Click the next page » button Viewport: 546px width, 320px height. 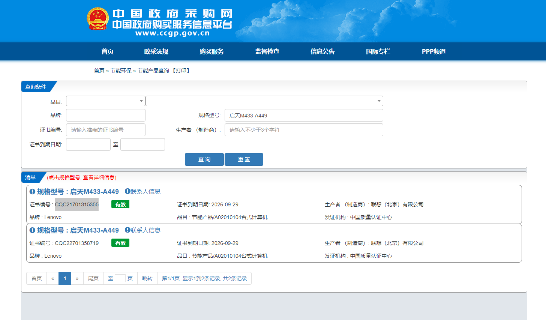[77, 278]
